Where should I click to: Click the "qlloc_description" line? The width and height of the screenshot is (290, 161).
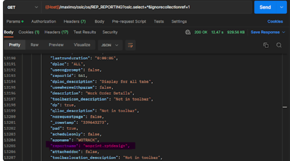point(95,111)
